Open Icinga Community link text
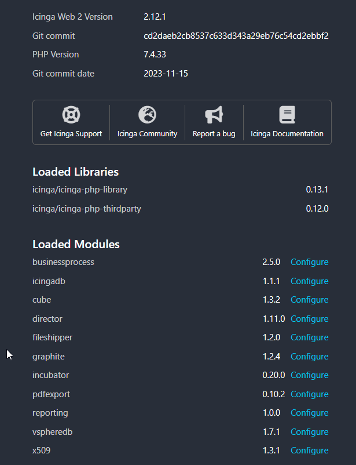The image size is (356, 465). pos(147,134)
